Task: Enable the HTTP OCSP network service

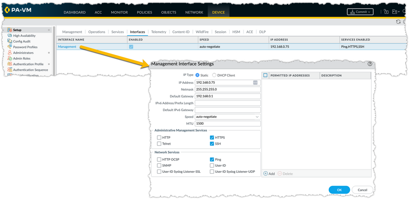Action: coord(159,159)
